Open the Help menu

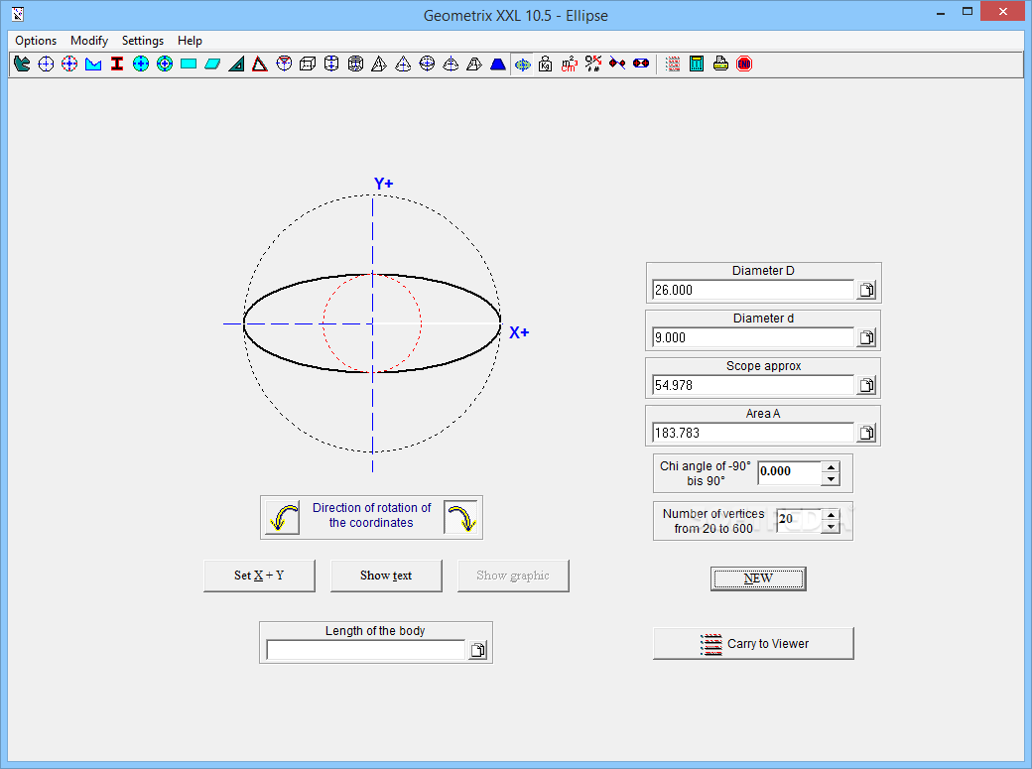coord(190,41)
